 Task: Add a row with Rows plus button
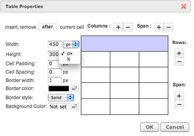click(x=179, y=53)
